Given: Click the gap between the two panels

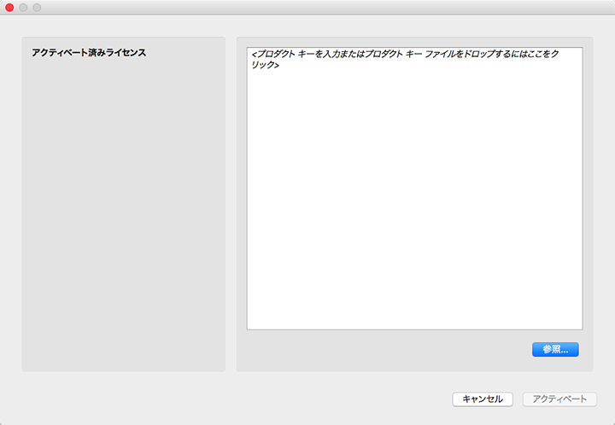Looking at the screenshot, I should 231,205.
